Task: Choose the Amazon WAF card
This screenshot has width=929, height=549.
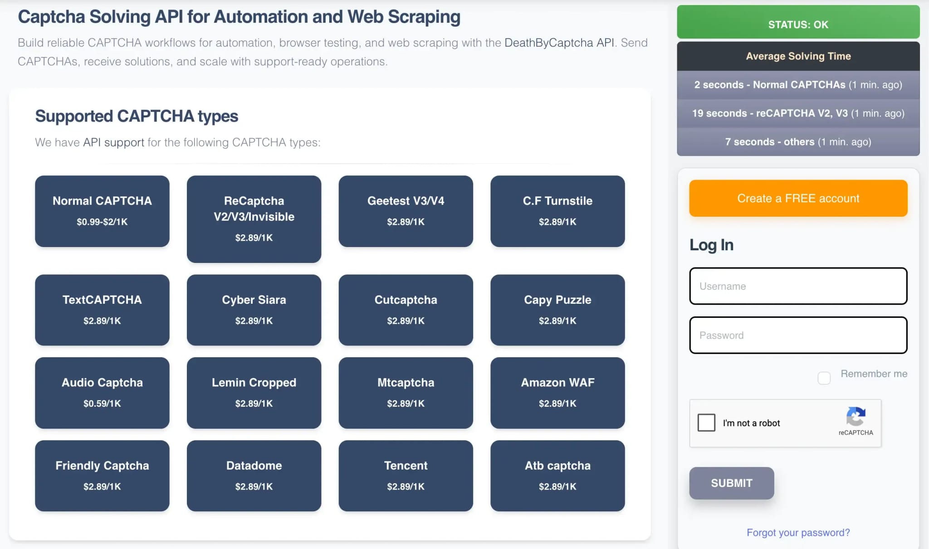Action: click(x=557, y=393)
